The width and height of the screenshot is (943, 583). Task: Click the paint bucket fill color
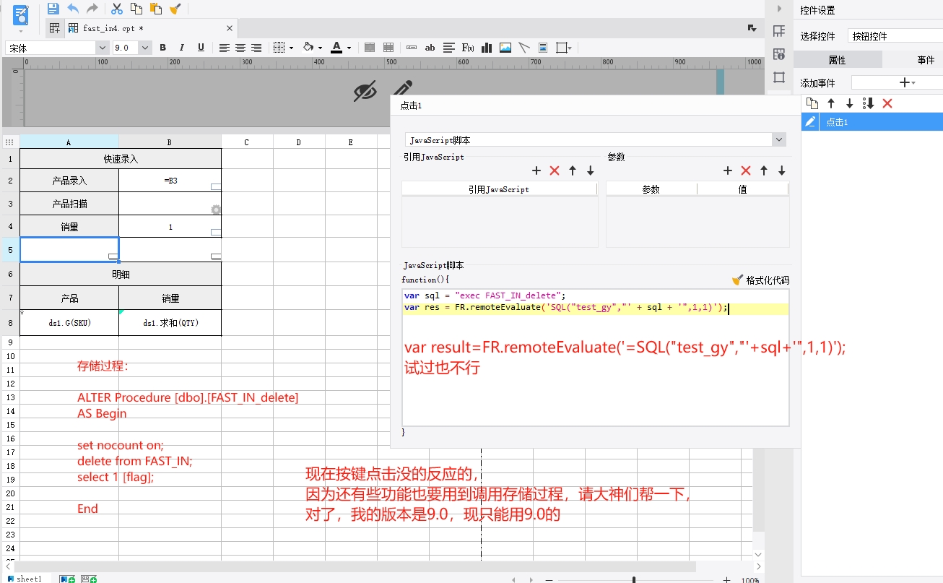coord(308,48)
